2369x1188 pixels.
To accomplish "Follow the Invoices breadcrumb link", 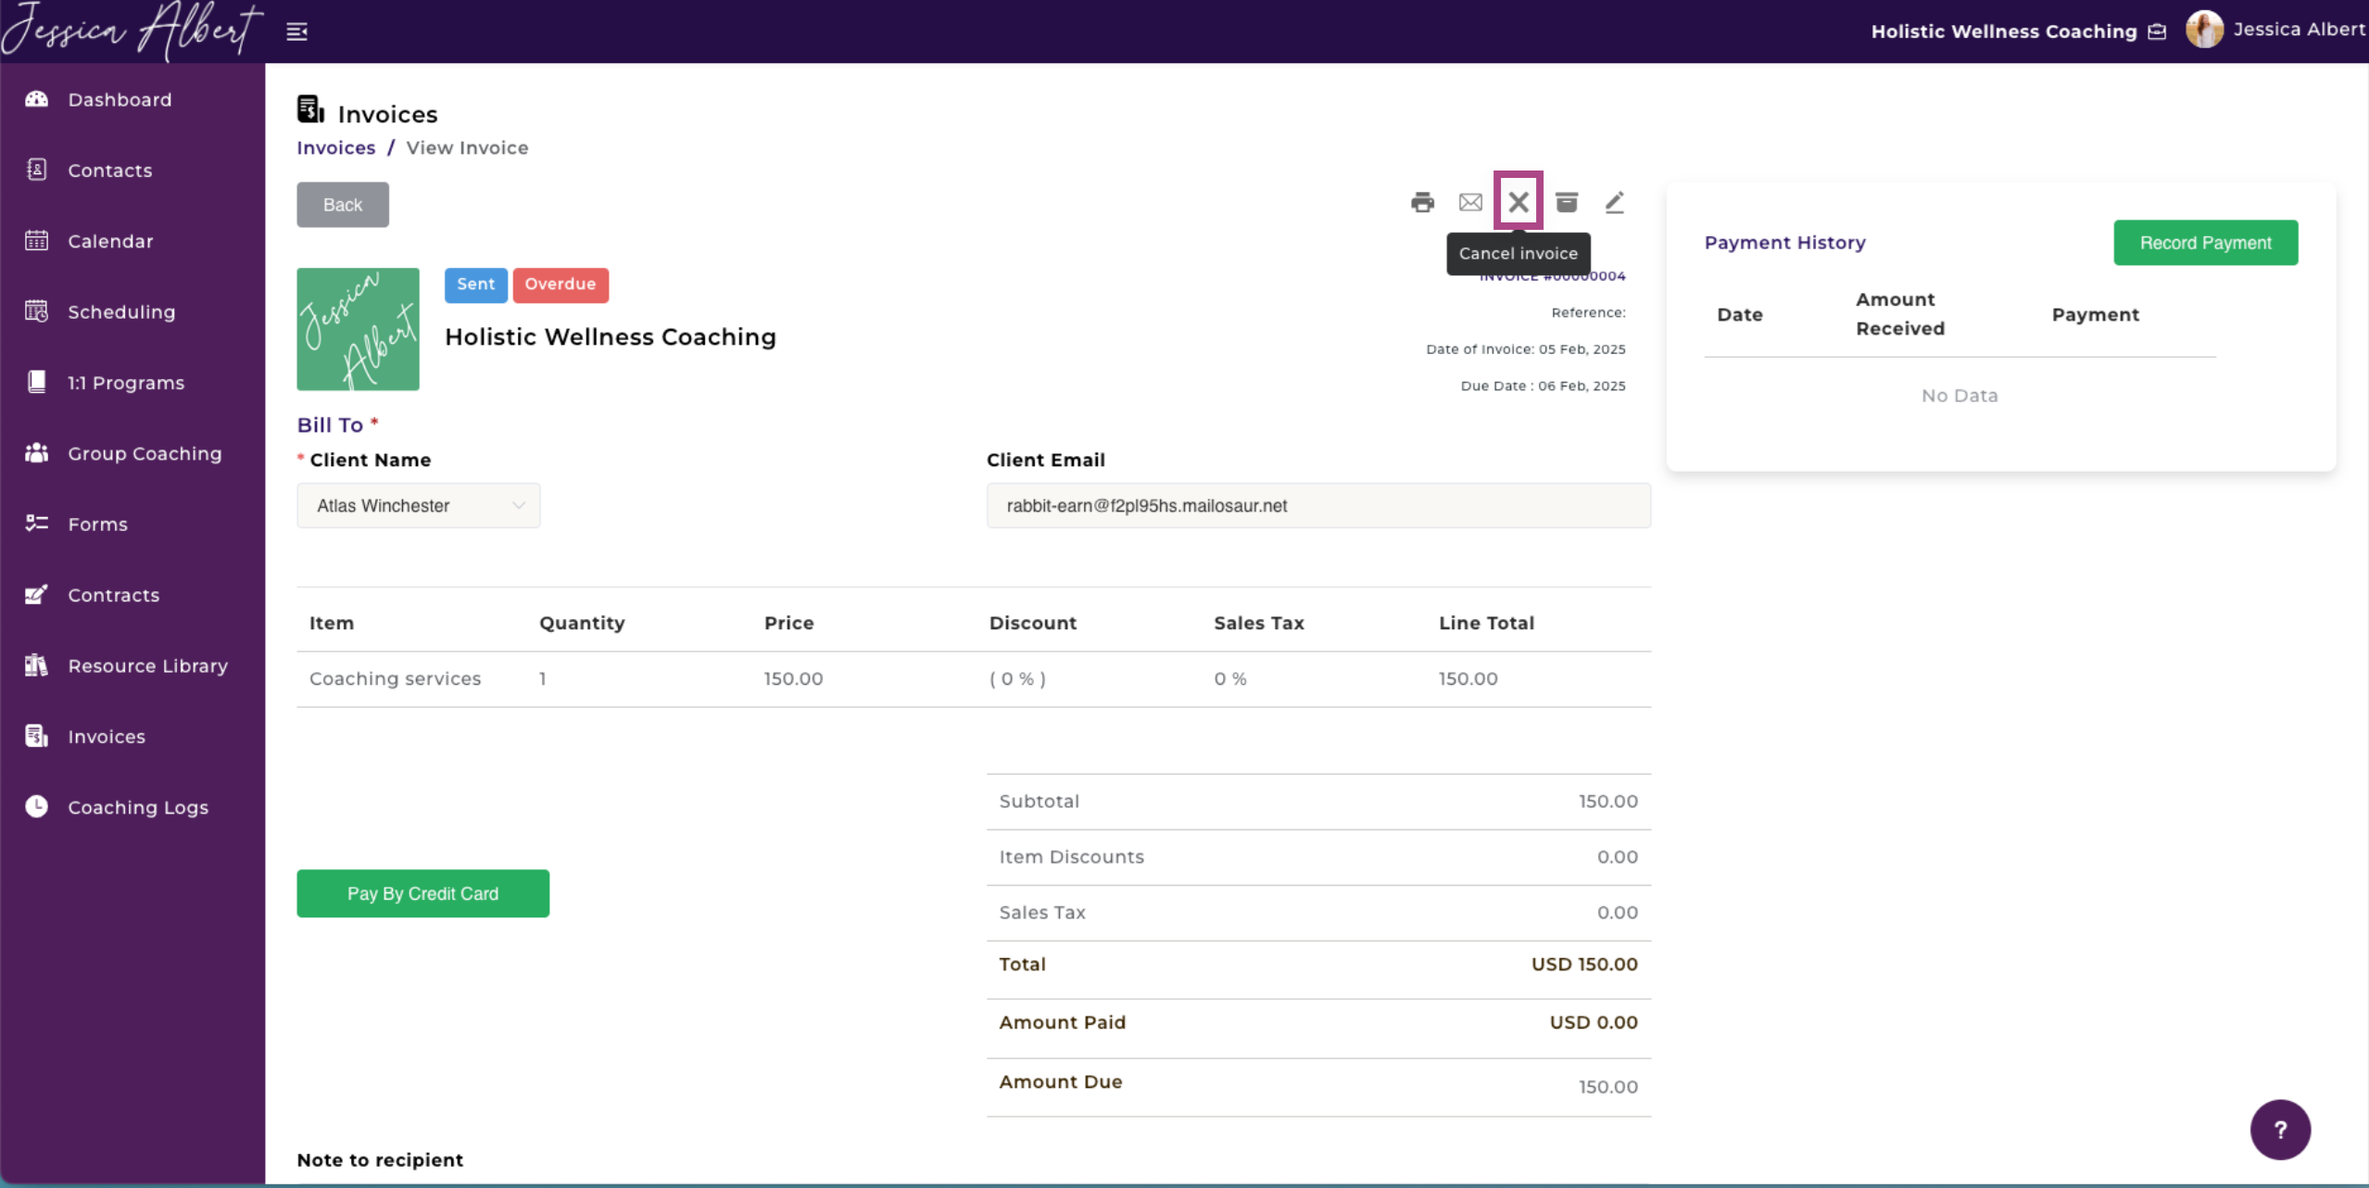I will (335, 148).
